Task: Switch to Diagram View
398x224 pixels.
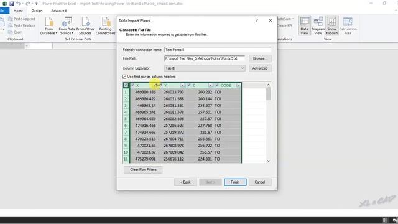Action: (318, 26)
